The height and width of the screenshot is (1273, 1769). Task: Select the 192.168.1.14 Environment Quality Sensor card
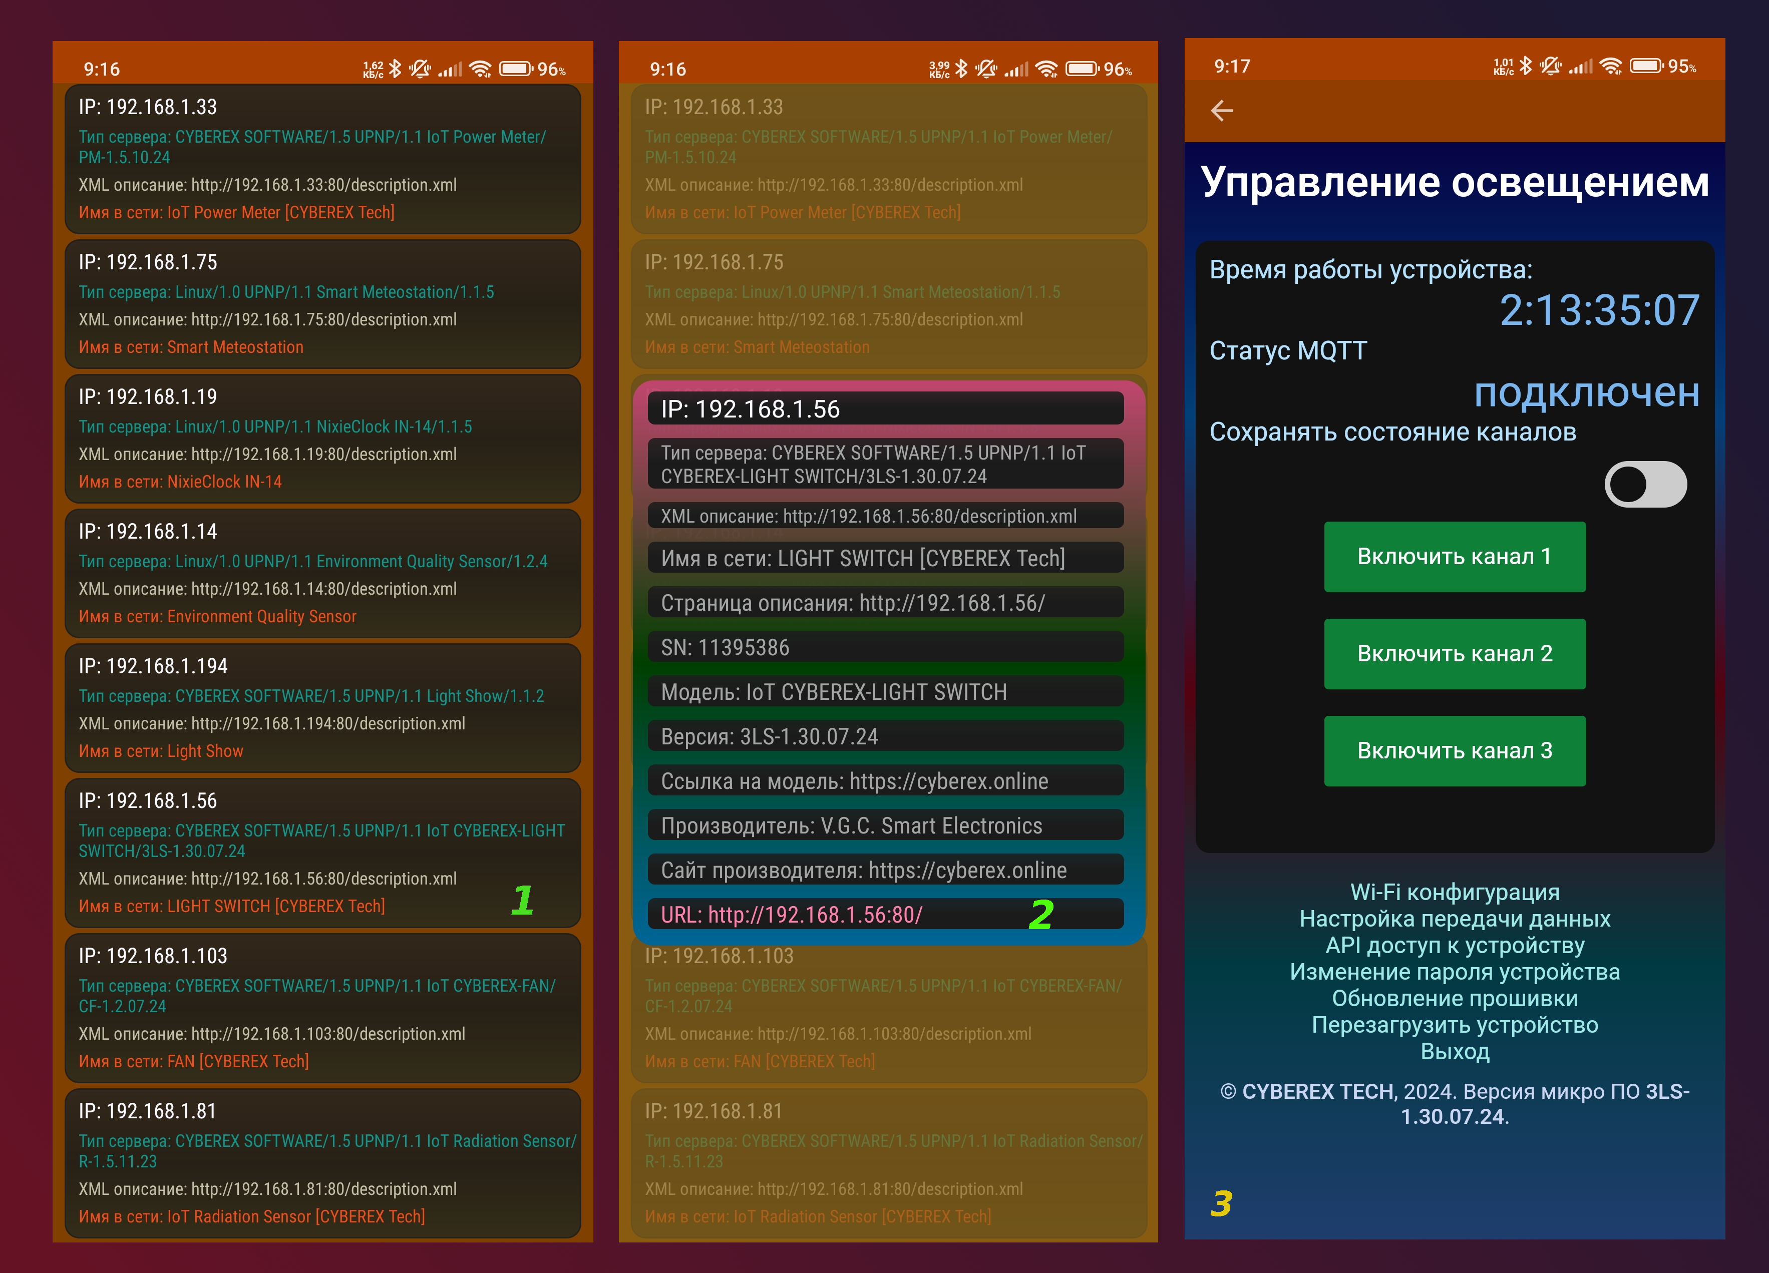tap(323, 573)
